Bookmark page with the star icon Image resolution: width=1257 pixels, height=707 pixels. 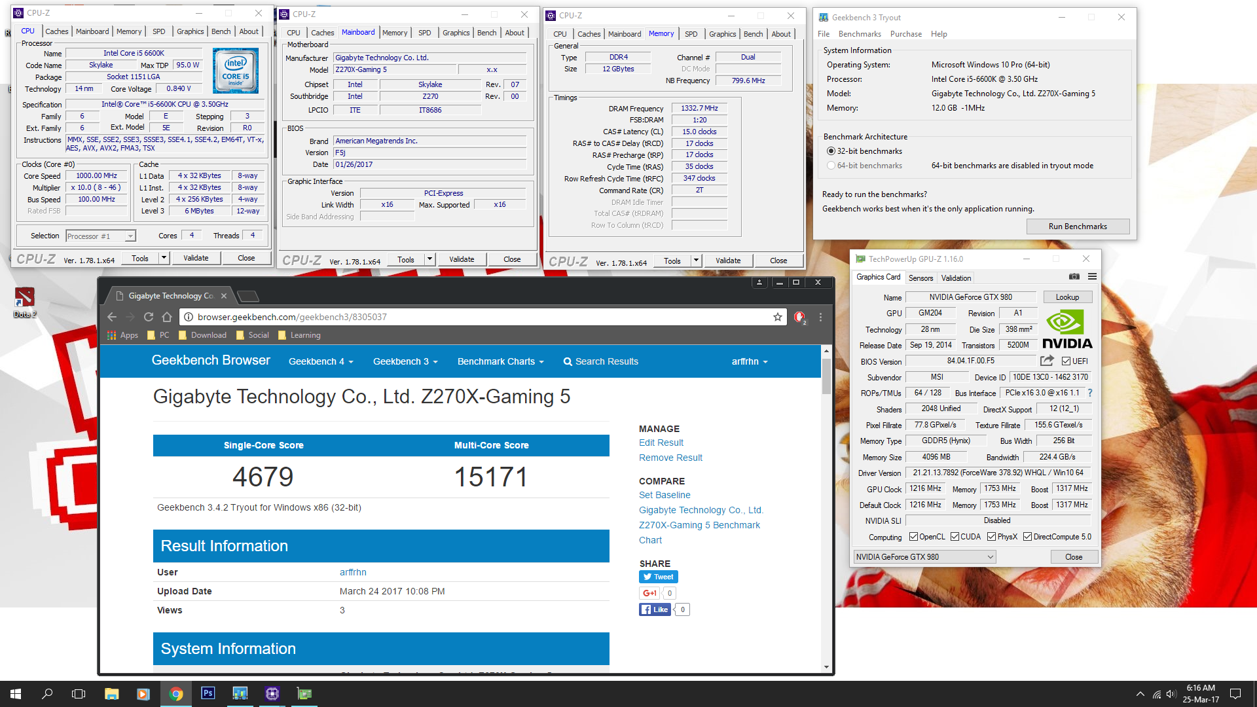[778, 317]
